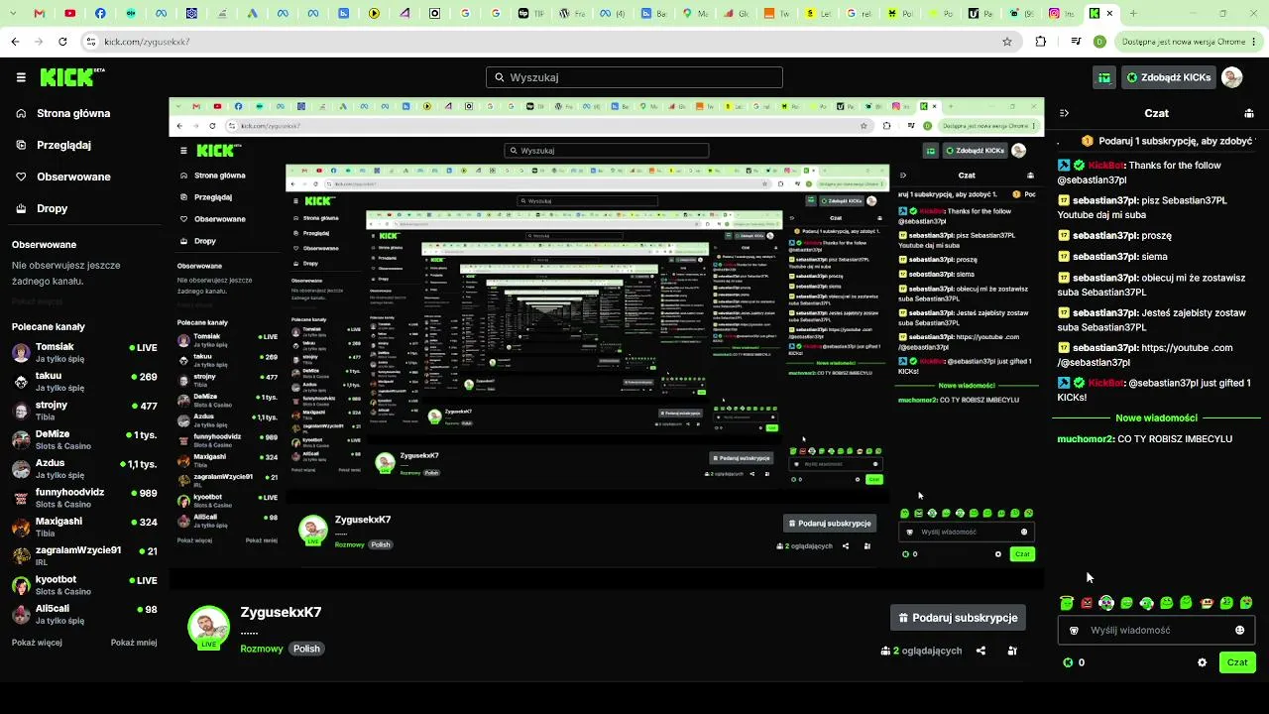Open the kyootbot recommended channel
Viewport: 1269px width, 714px height.
(84, 584)
